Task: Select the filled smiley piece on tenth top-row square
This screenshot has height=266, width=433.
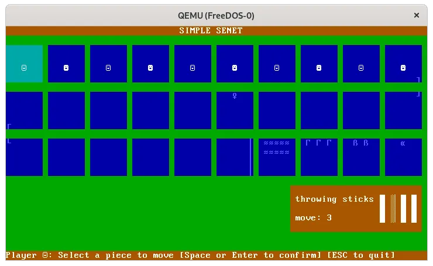Action: click(403, 68)
